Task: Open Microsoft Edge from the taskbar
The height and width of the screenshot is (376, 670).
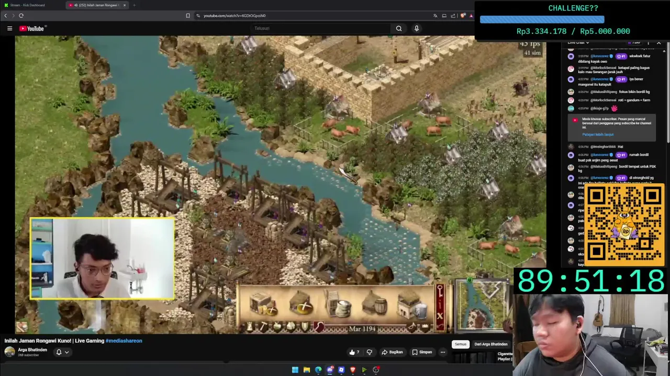Action: click(x=318, y=370)
